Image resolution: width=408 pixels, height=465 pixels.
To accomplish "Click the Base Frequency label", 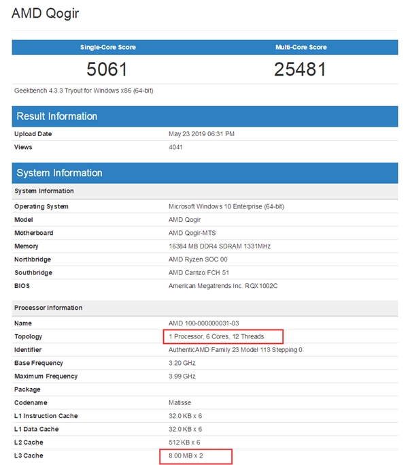I will coord(39,363).
